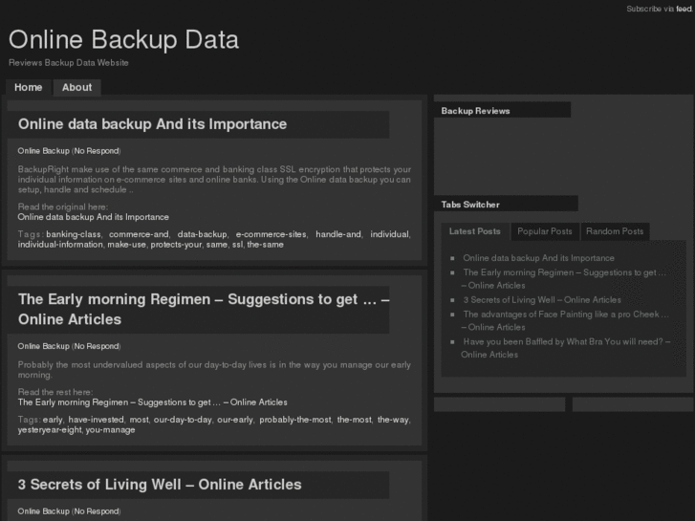The image size is (695, 521).
Task: Open '3 Secrets of Living Well' headline
Action: [160, 485]
